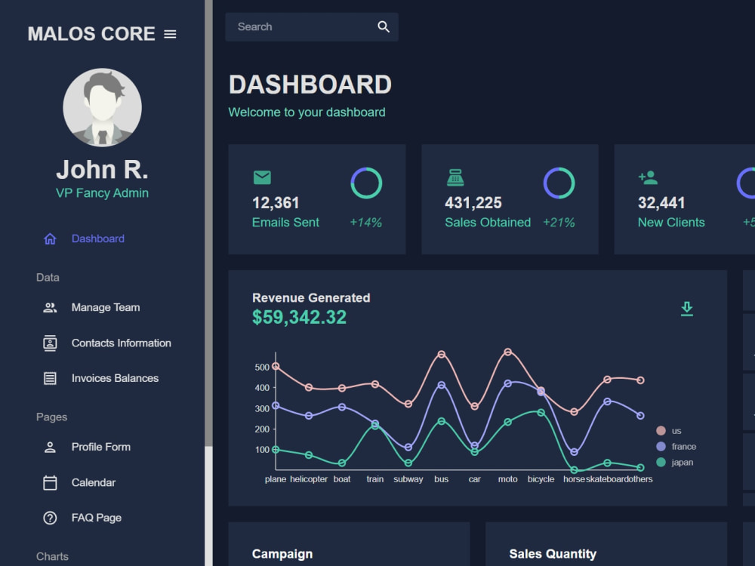Screen dimensions: 755x566
Task: Click the Contacts Information icon
Action: coord(50,343)
